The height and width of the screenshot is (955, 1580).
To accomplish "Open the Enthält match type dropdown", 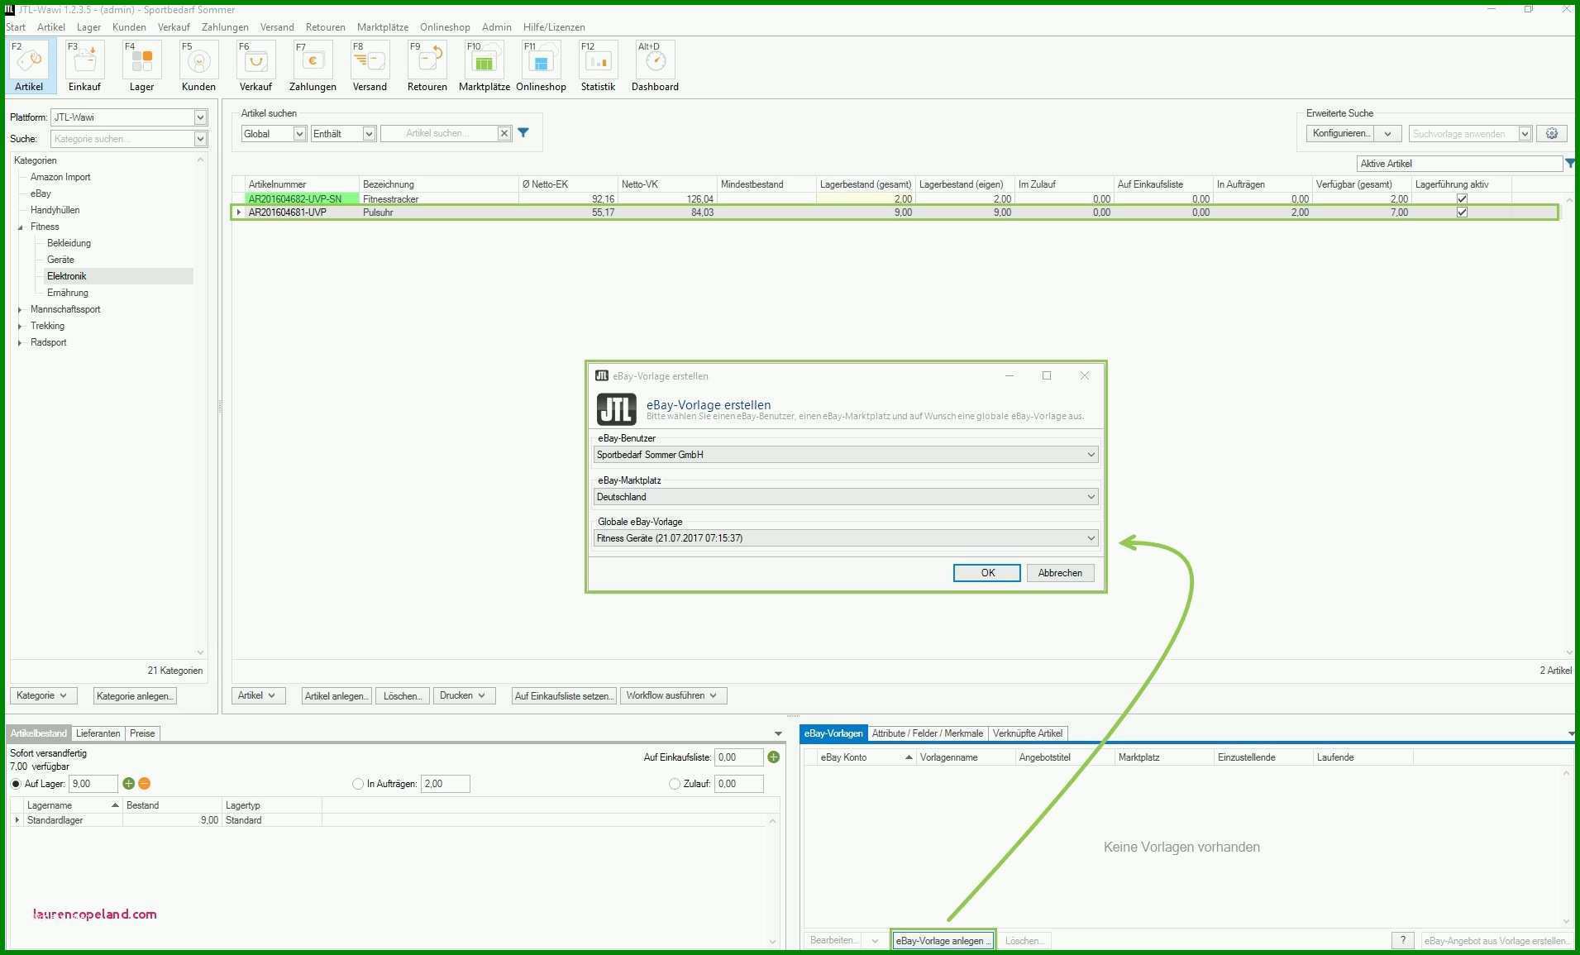I will click(369, 134).
